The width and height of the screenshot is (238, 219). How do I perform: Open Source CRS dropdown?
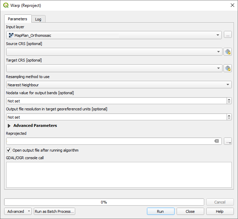[218, 52]
